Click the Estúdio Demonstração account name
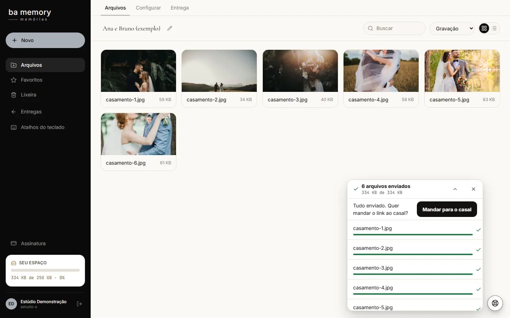This screenshot has height=318, width=510. pos(44,301)
